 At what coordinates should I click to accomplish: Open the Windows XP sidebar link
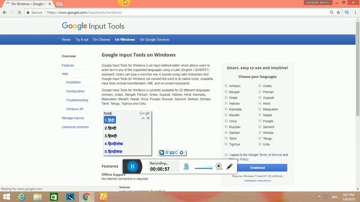pyautogui.click(x=75, y=109)
